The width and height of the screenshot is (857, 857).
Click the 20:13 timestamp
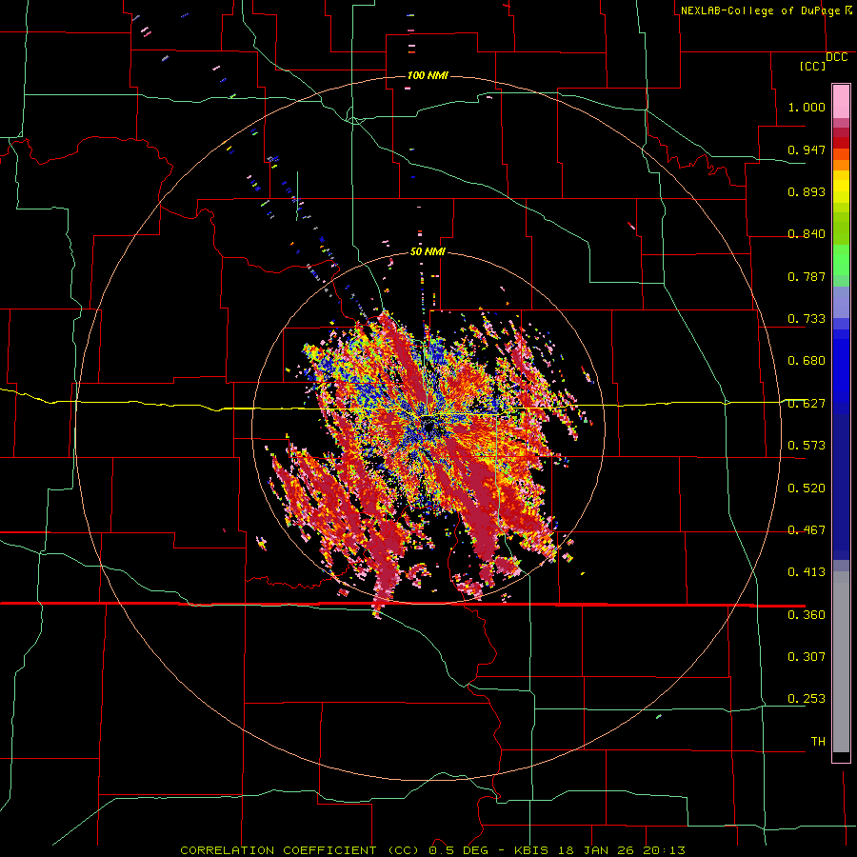[x=664, y=850]
